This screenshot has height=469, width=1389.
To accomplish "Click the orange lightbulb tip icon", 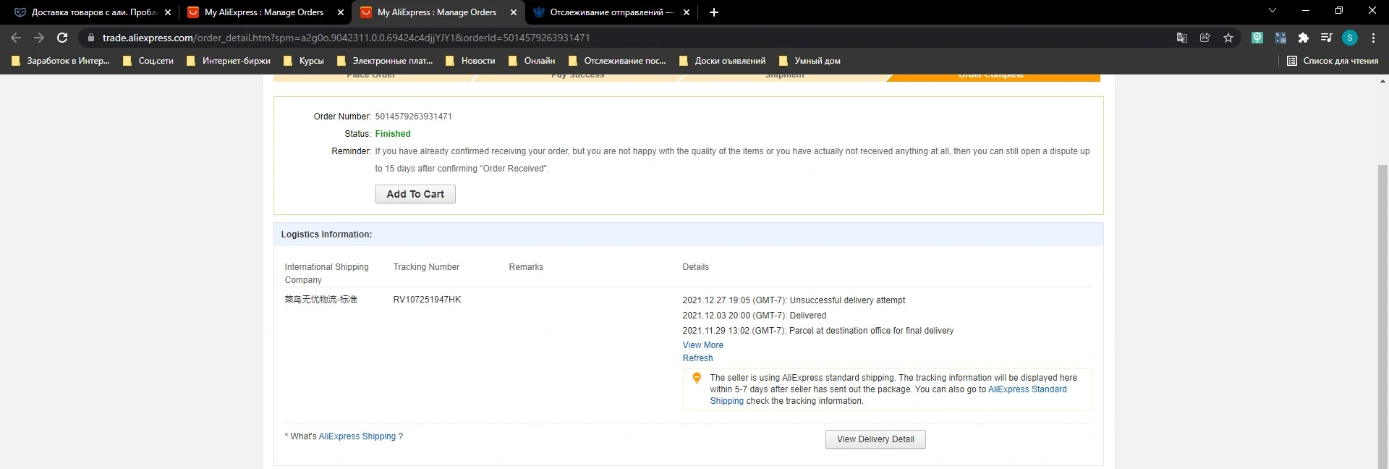I will click(697, 378).
